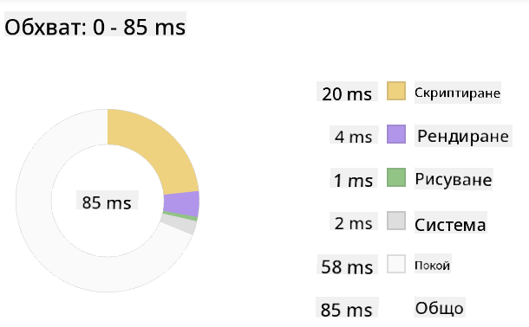Click the purple rendering slice of donut chart
The image size is (529, 327).
[181, 204]
